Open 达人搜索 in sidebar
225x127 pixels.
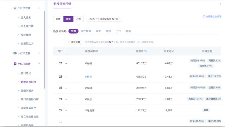pyautogui.click(x=26, y=17)
